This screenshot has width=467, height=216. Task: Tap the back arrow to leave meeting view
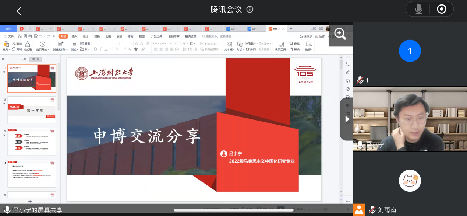[19, 11]
